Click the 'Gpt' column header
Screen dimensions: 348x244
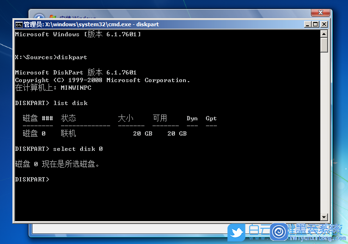click(x=211, y=118)
